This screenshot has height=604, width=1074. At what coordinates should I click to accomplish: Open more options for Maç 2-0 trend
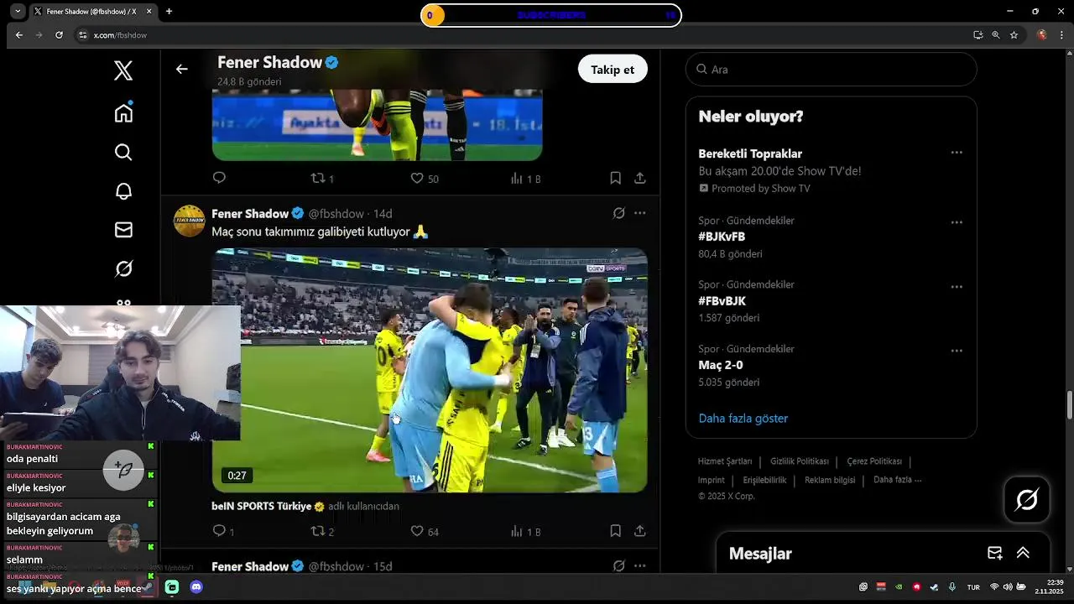click(957, 351)
